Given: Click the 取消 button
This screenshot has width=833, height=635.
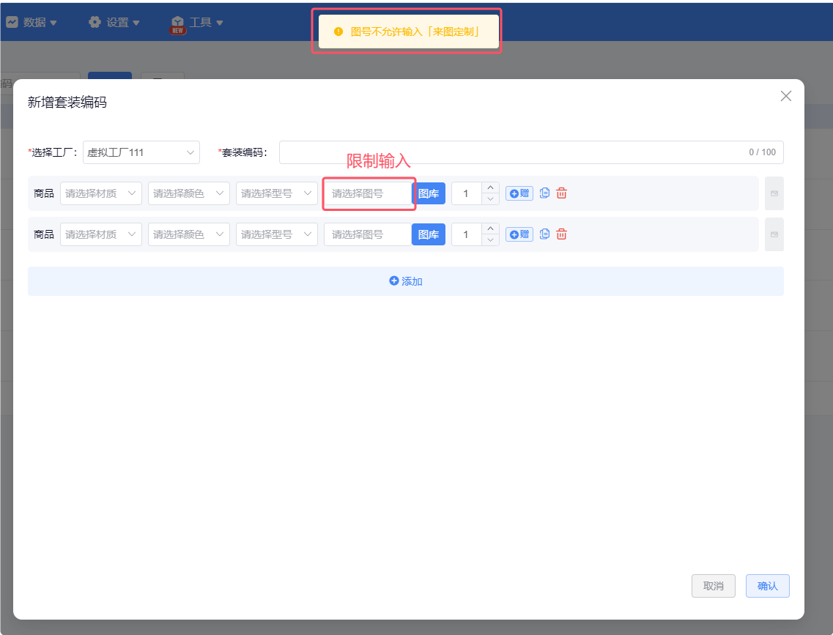Looking at the screenshot, I should tap(714, 586).
